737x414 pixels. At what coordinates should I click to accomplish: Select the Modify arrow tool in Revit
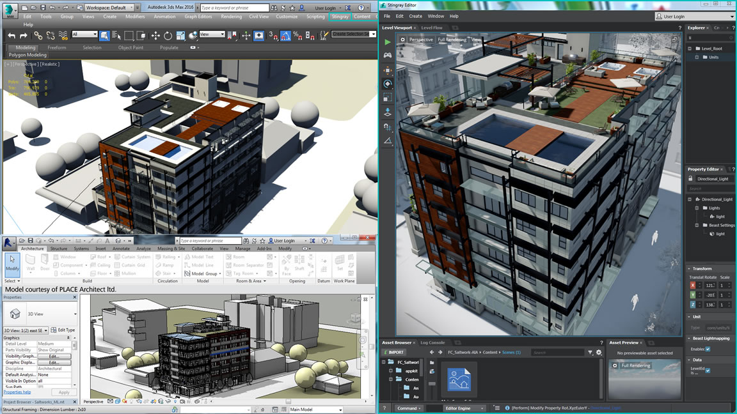click(x=12, y=264)
